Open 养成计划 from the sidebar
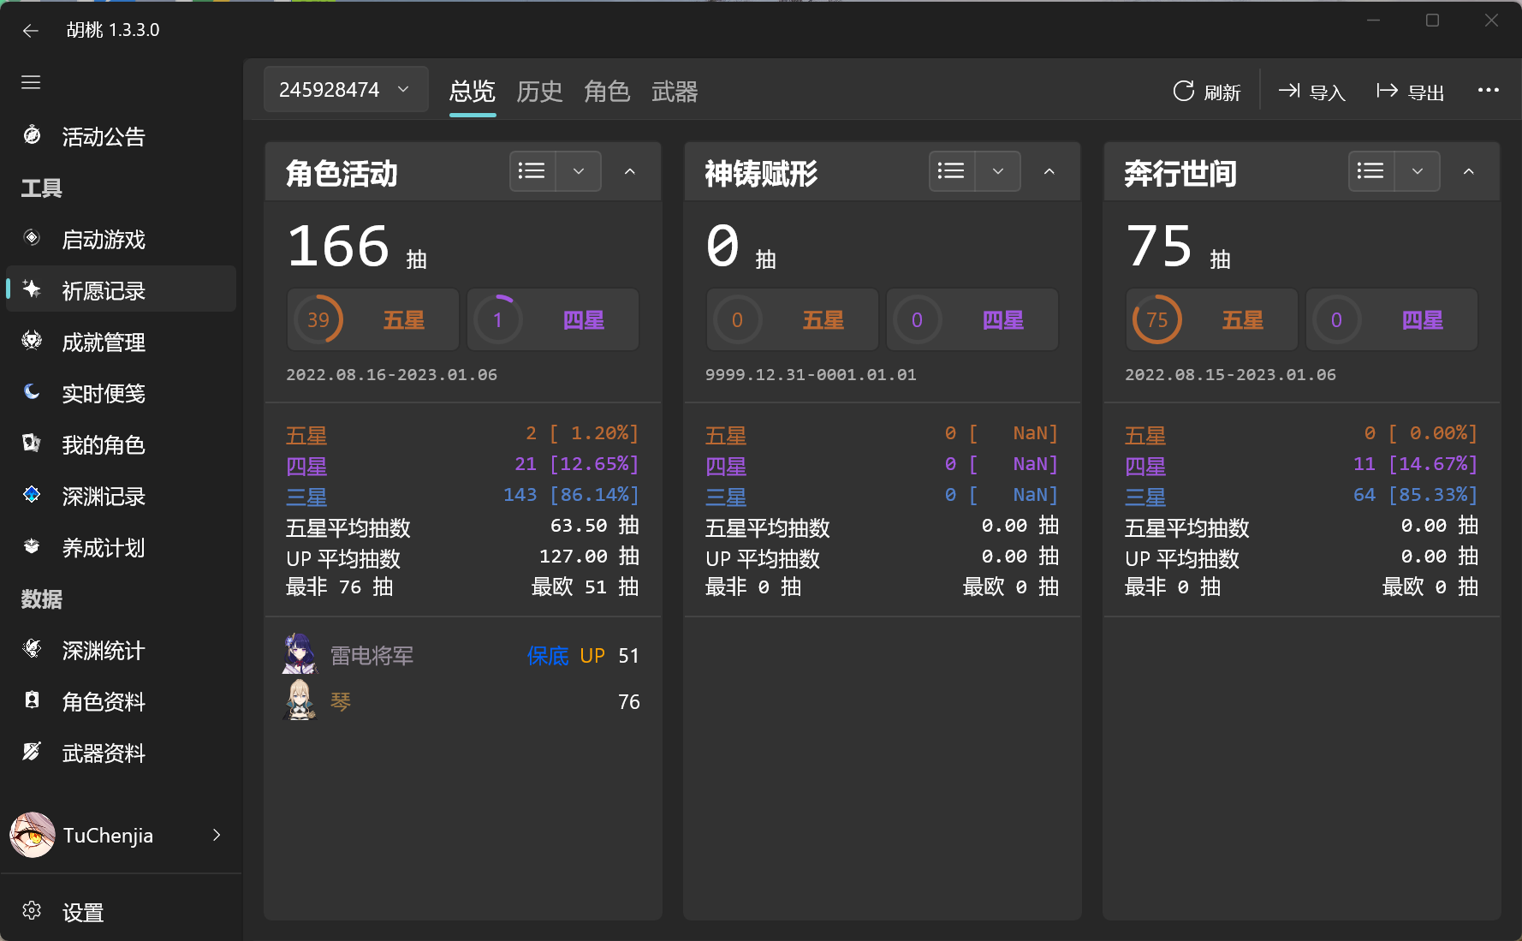Viewport: 1522px width, 941px height. (x=103, y=547)
